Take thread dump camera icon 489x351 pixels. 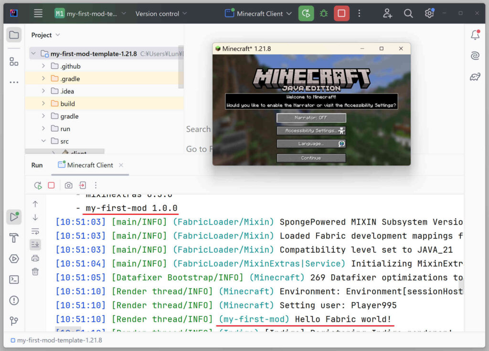pyautogui.click(x=69, y=186)
